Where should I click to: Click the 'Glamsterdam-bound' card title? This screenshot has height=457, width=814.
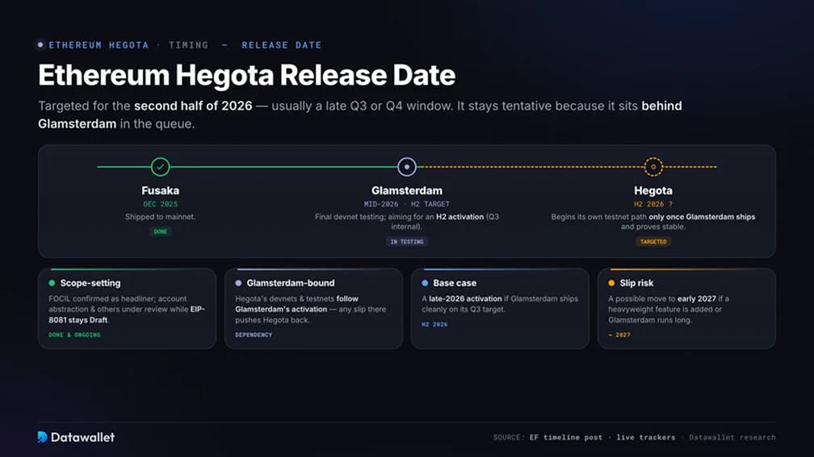tap(291, 283)
